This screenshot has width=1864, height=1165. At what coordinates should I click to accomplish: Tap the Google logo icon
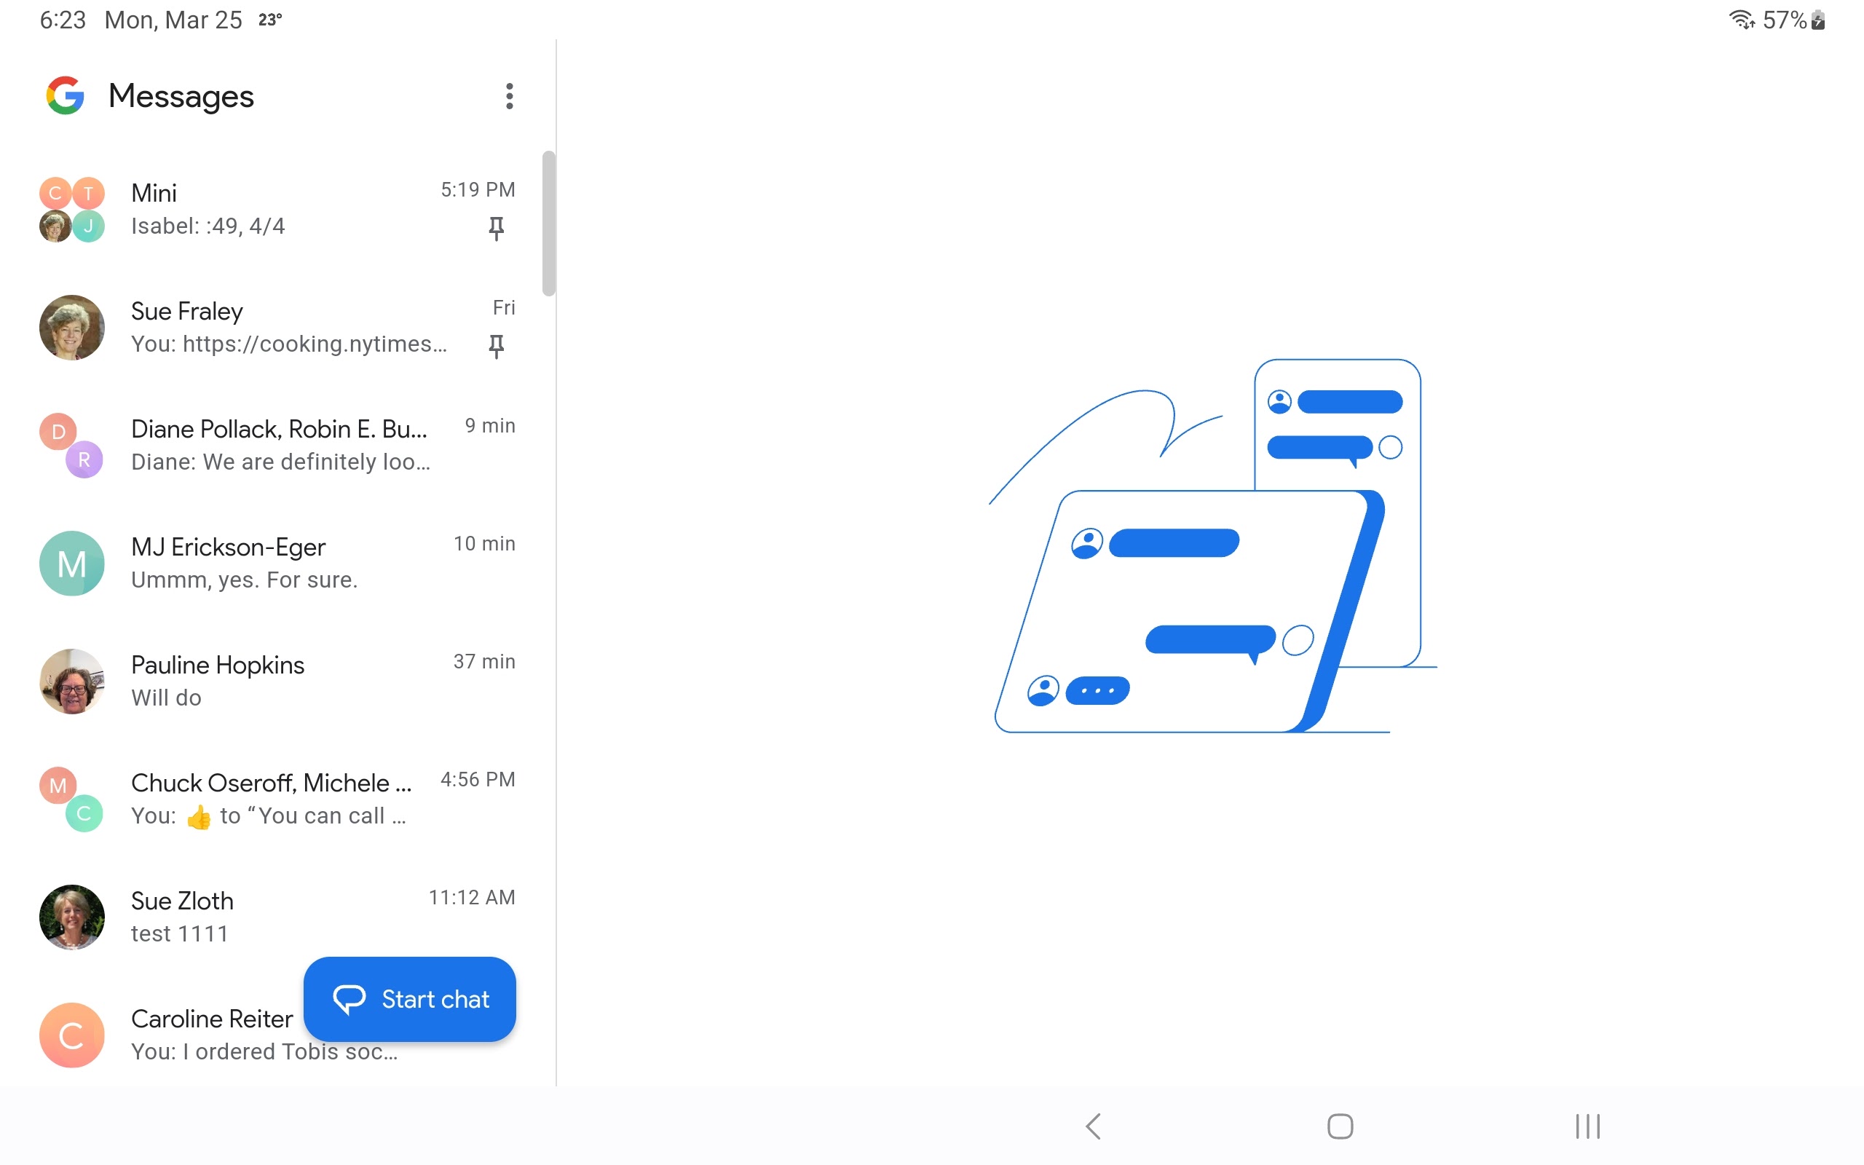(x=66, y=95)
